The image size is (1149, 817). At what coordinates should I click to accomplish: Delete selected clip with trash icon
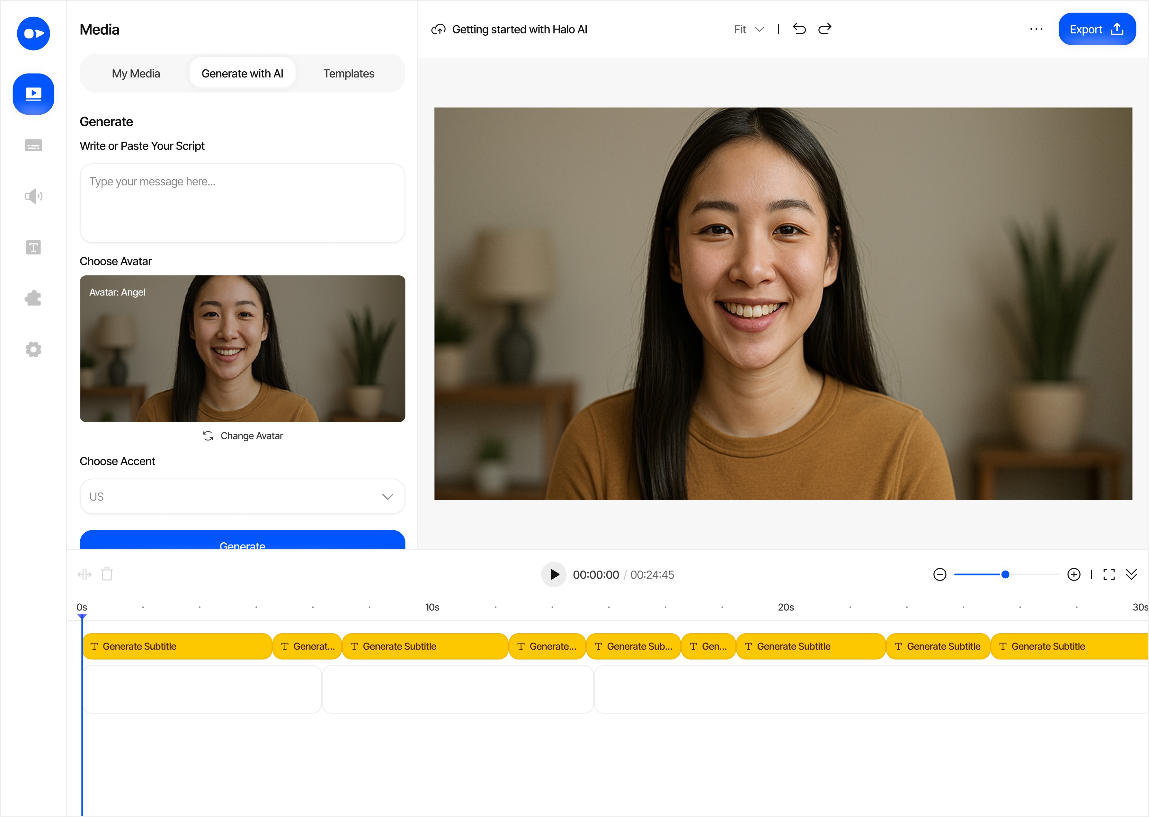tap(107, 574)
